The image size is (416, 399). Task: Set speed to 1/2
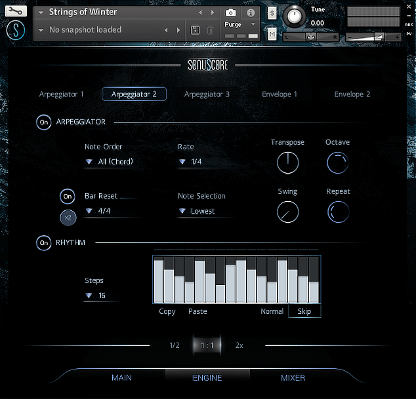[175, 345]
